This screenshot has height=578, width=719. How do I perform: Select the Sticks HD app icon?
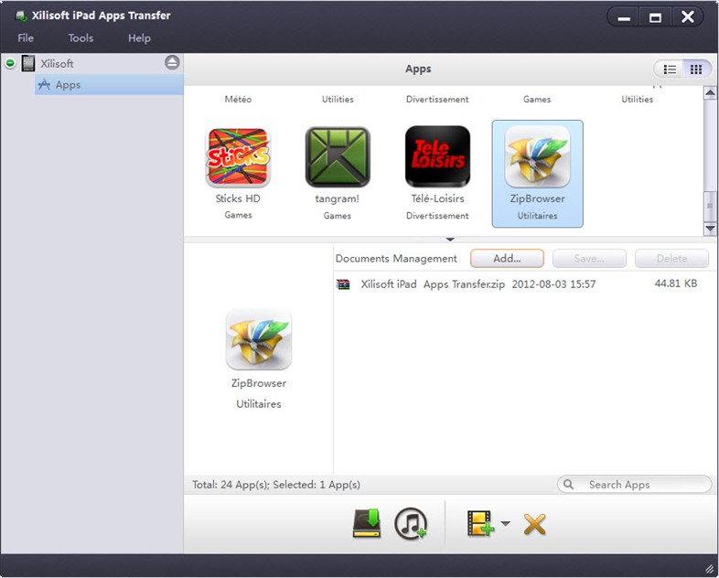[238, 157]
